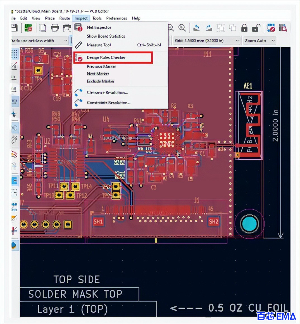Go to Next Marker
This screenshot has width=300, height=324.
(120, 74)
